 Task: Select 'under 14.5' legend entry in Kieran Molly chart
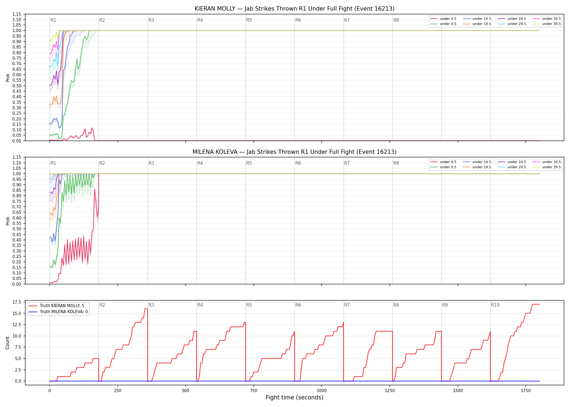tap(477, 19)
